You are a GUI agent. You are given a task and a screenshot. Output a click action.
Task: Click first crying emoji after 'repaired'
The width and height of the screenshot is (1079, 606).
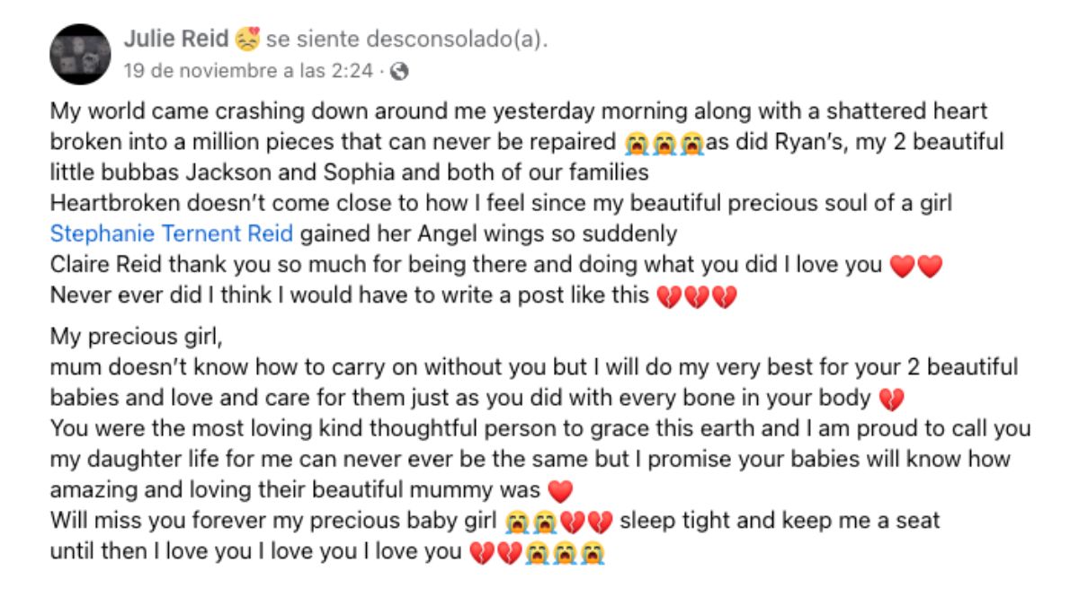click(636, 143)
